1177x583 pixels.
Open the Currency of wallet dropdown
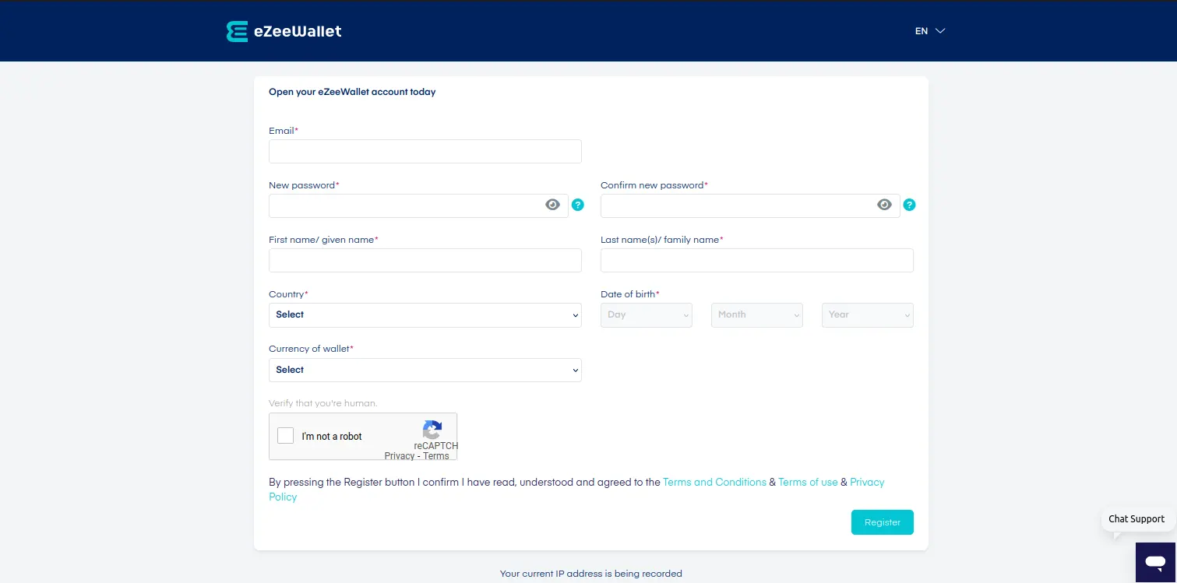(425, 370)
